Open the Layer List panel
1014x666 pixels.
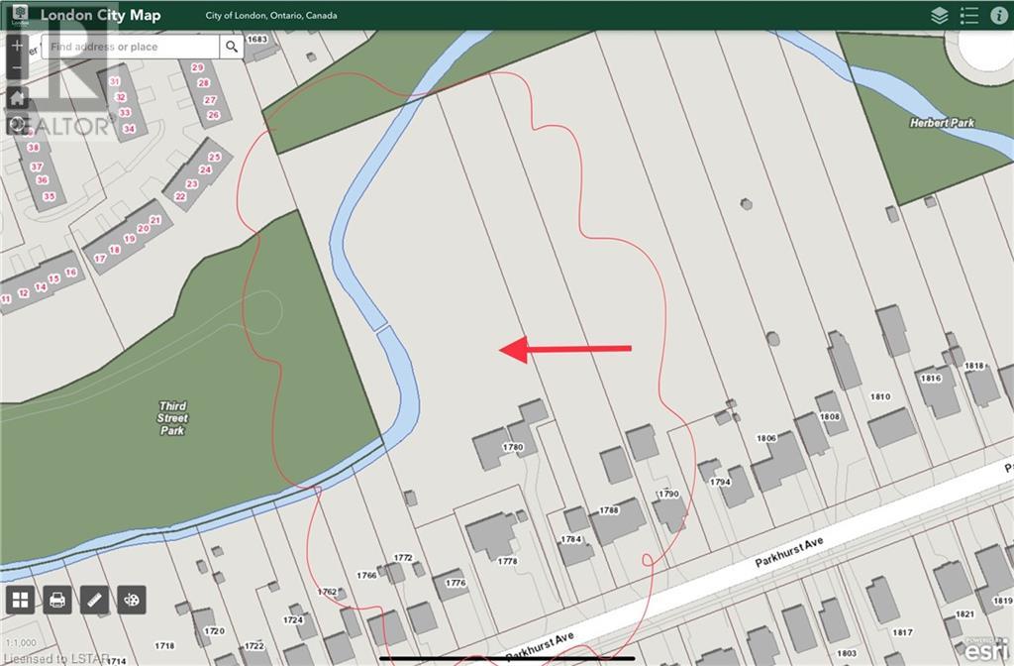(939, 15)
